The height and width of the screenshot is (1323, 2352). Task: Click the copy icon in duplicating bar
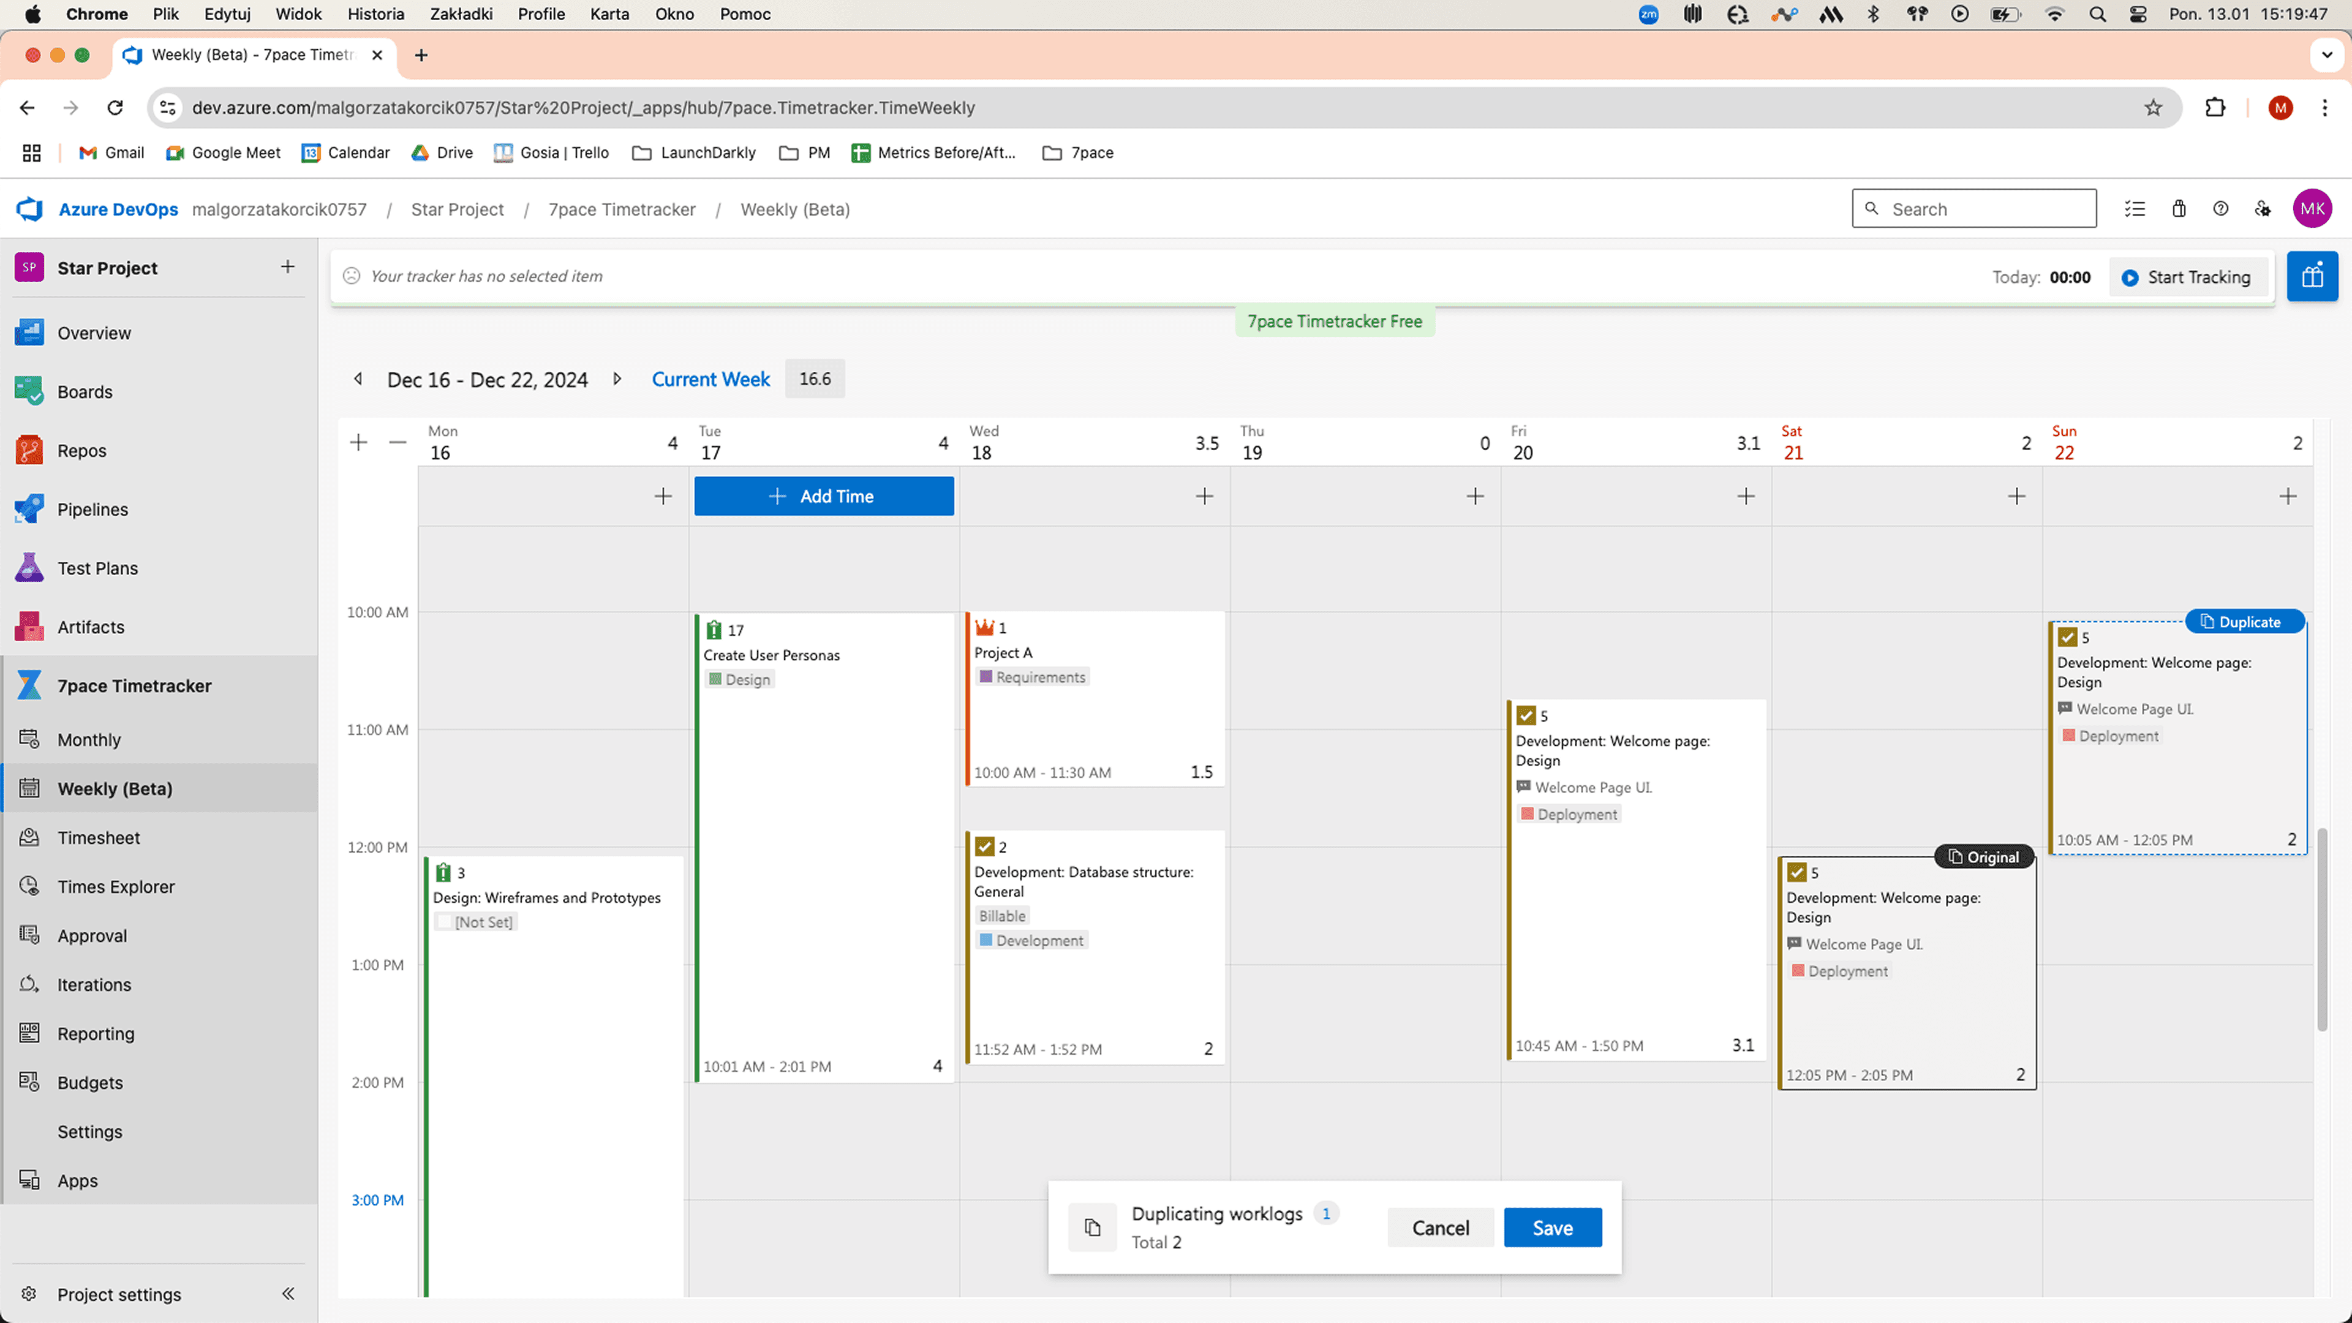click(1092, 1227)
